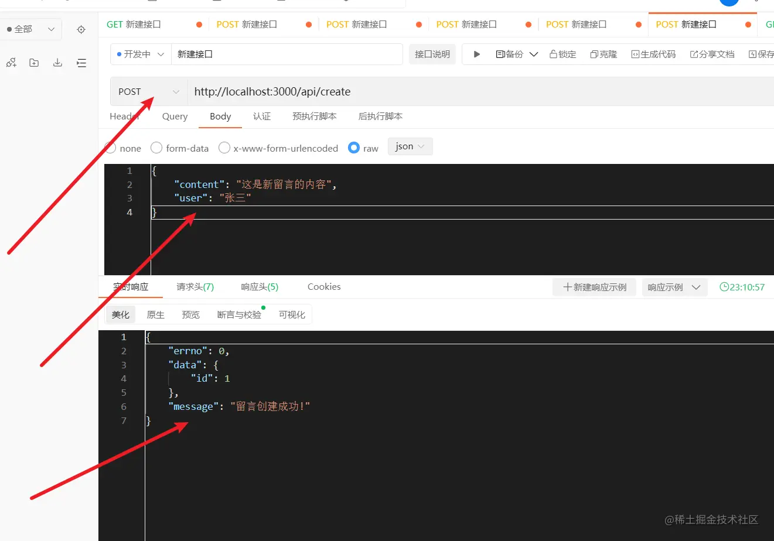Click the import download icon in sidebar
The width and height of the screenshot is (774, 541).
point(57,63)
